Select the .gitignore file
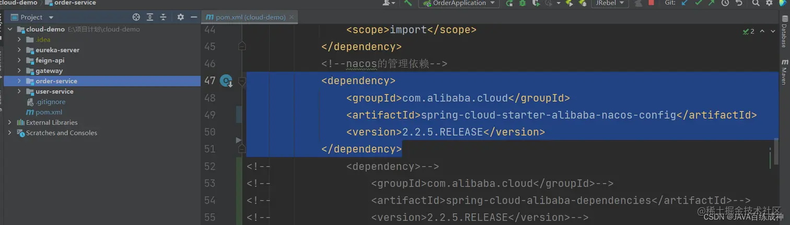790x225 pixels. (50, 102)
